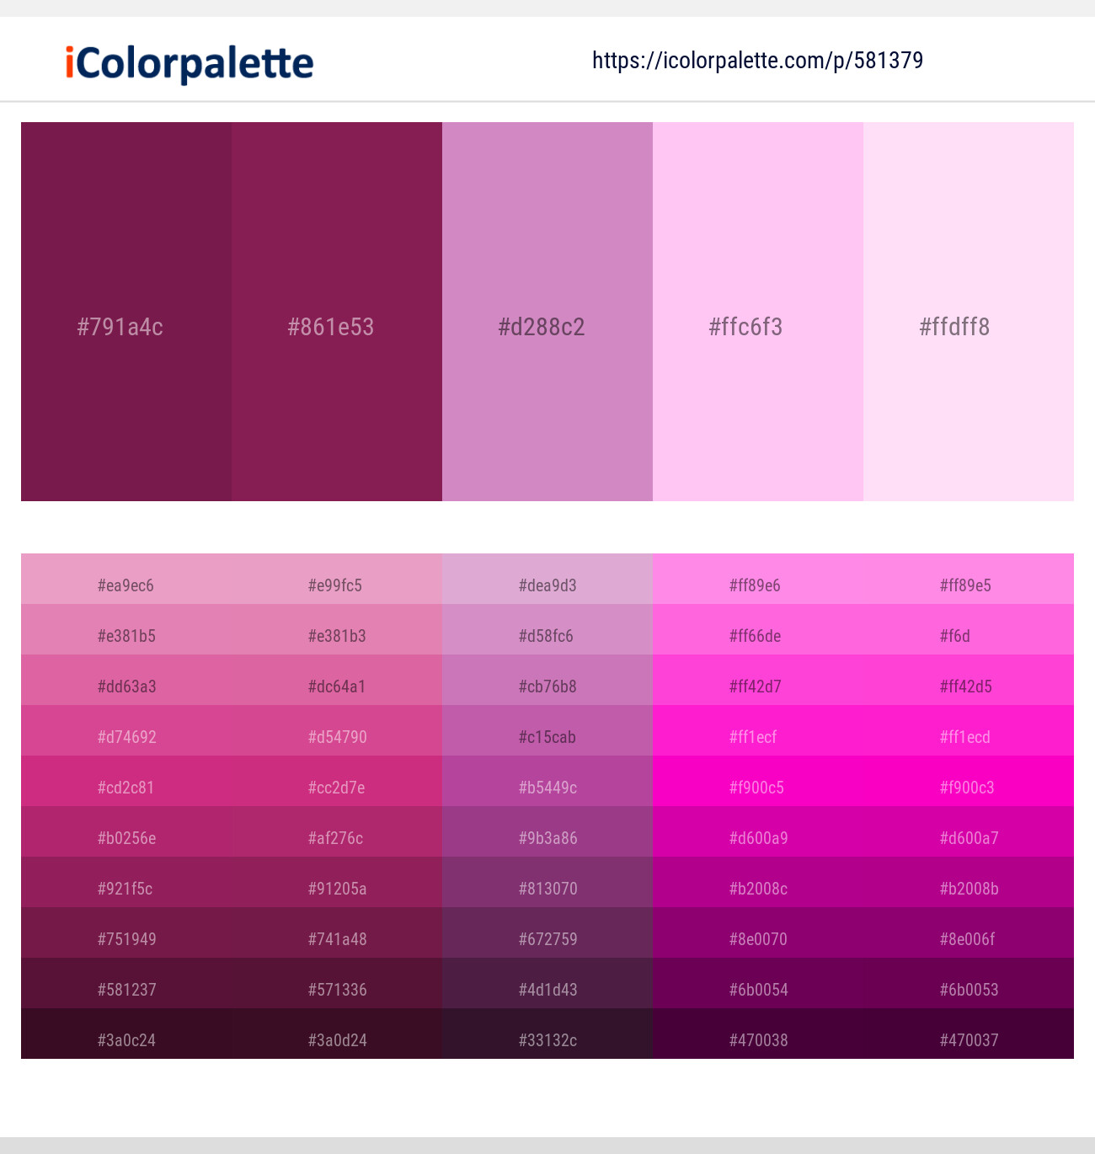The width and height of the screenshot is (1095, 1154).
Task: Click the #f900c5 shade cell
Action: click(x=756, y=787)
